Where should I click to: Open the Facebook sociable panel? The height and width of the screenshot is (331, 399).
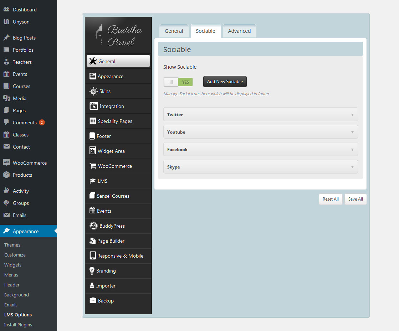point(260,149)
